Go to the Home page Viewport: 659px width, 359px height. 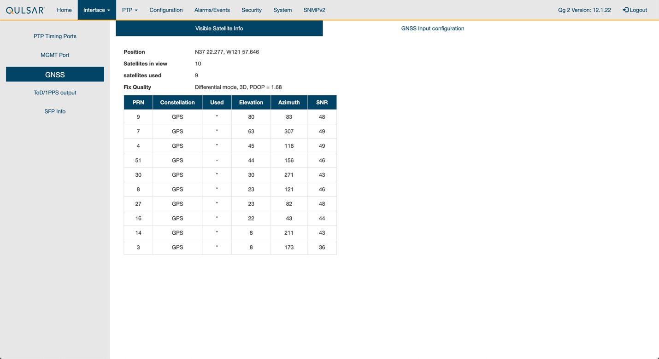(64, 10)
